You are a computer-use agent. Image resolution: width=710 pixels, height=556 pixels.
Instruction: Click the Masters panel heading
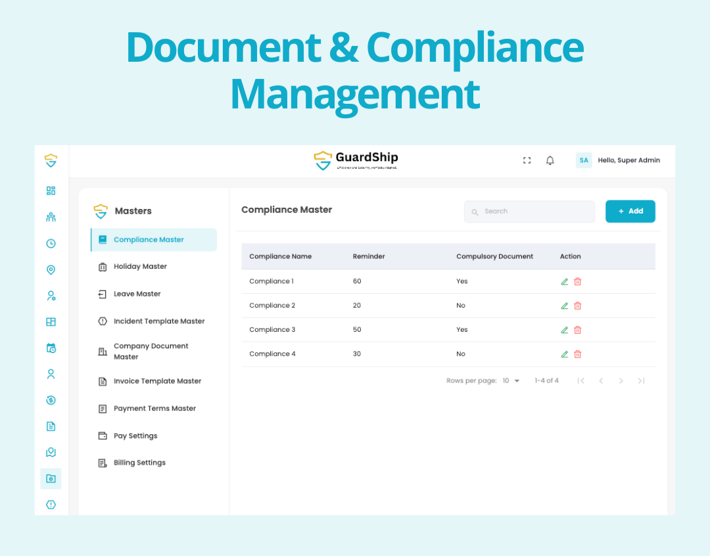[133, 211]
